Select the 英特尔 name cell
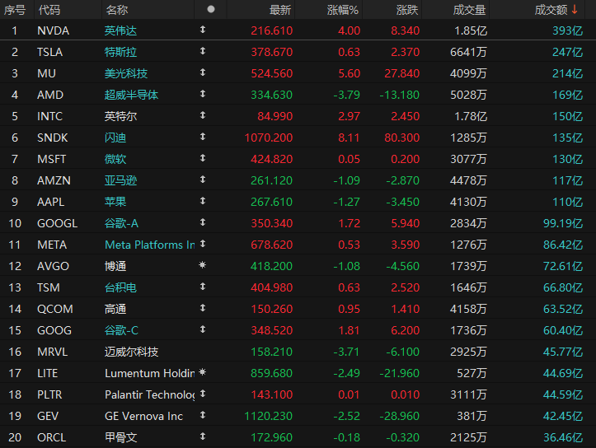The width and height of the screenshot is (596, 448). pos(120,116)
